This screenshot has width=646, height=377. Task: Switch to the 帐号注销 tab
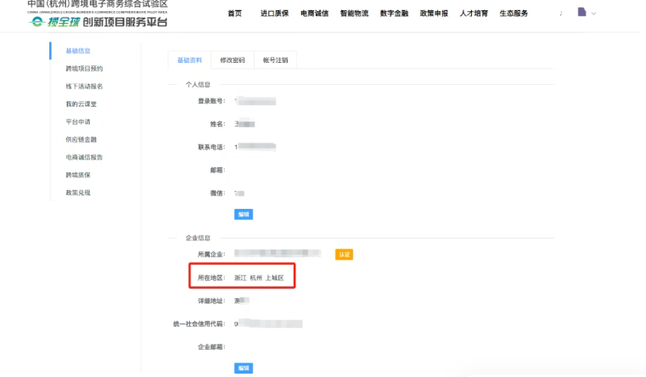click(275, 60)
